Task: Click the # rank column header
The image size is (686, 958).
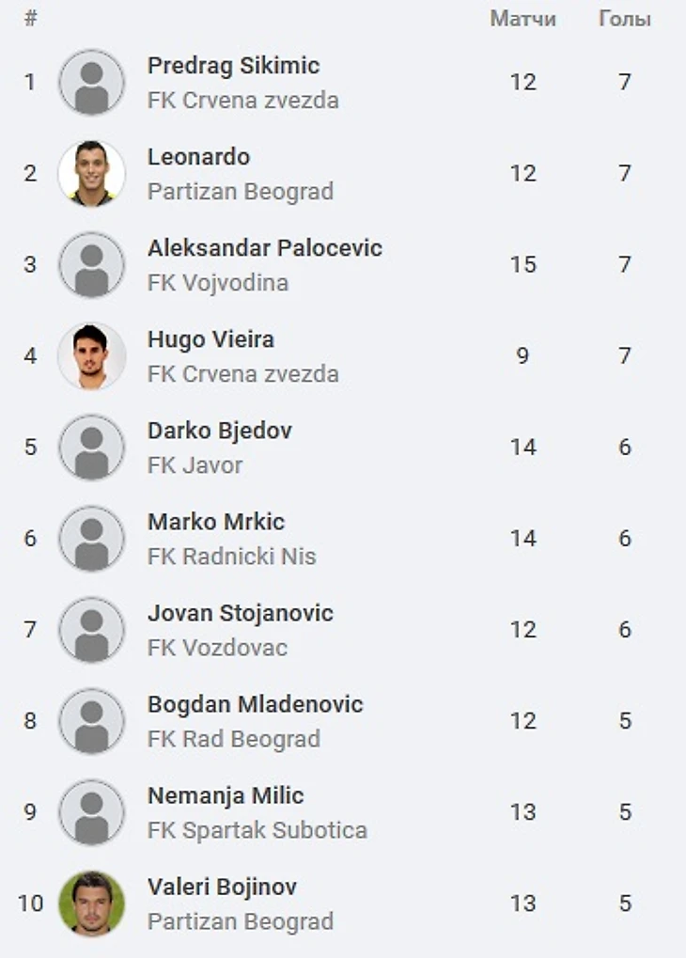Action: tap(30, 19)
